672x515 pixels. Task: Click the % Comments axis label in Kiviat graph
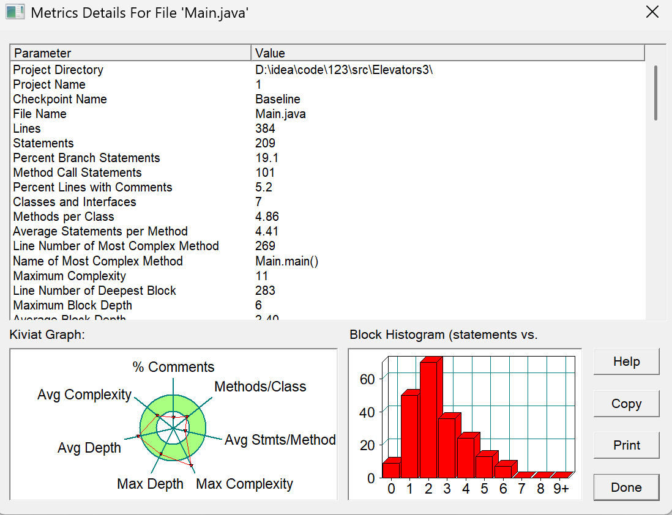[x=173, y=367]
